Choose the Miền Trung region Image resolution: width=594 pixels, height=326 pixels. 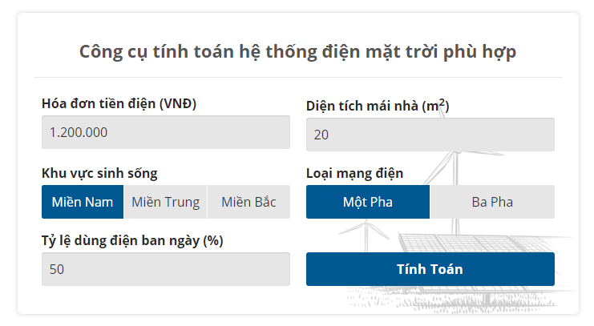165,202
